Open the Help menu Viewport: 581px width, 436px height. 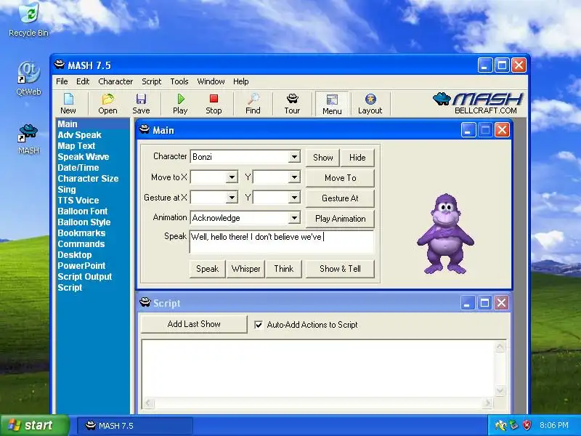(241, 81)
